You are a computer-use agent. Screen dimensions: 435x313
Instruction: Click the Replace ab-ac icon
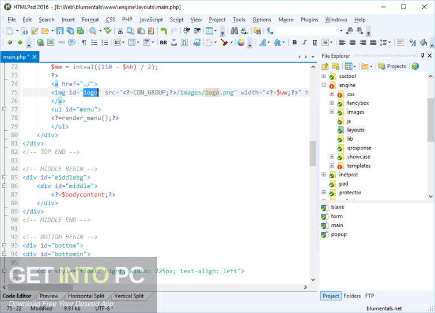tap(245, 31)
